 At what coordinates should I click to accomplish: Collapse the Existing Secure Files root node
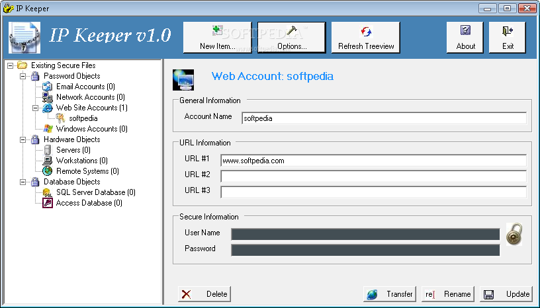pyautogui.click(x=11, y=65)
